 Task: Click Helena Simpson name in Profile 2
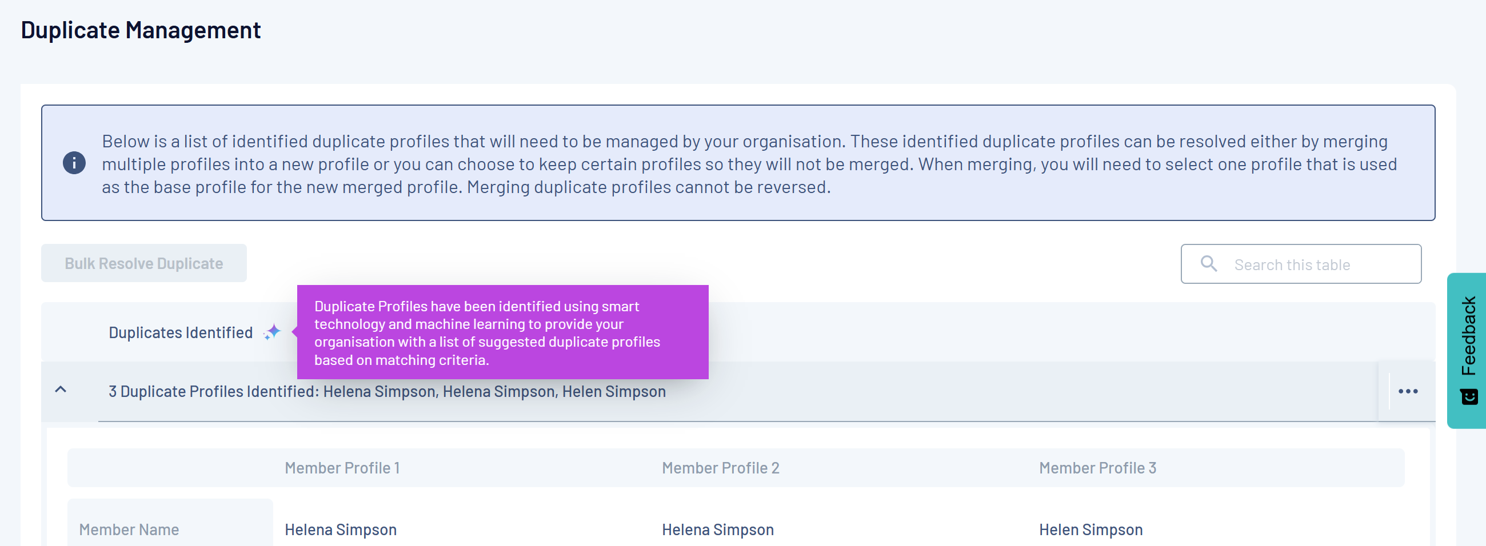[x=718, y=529]
